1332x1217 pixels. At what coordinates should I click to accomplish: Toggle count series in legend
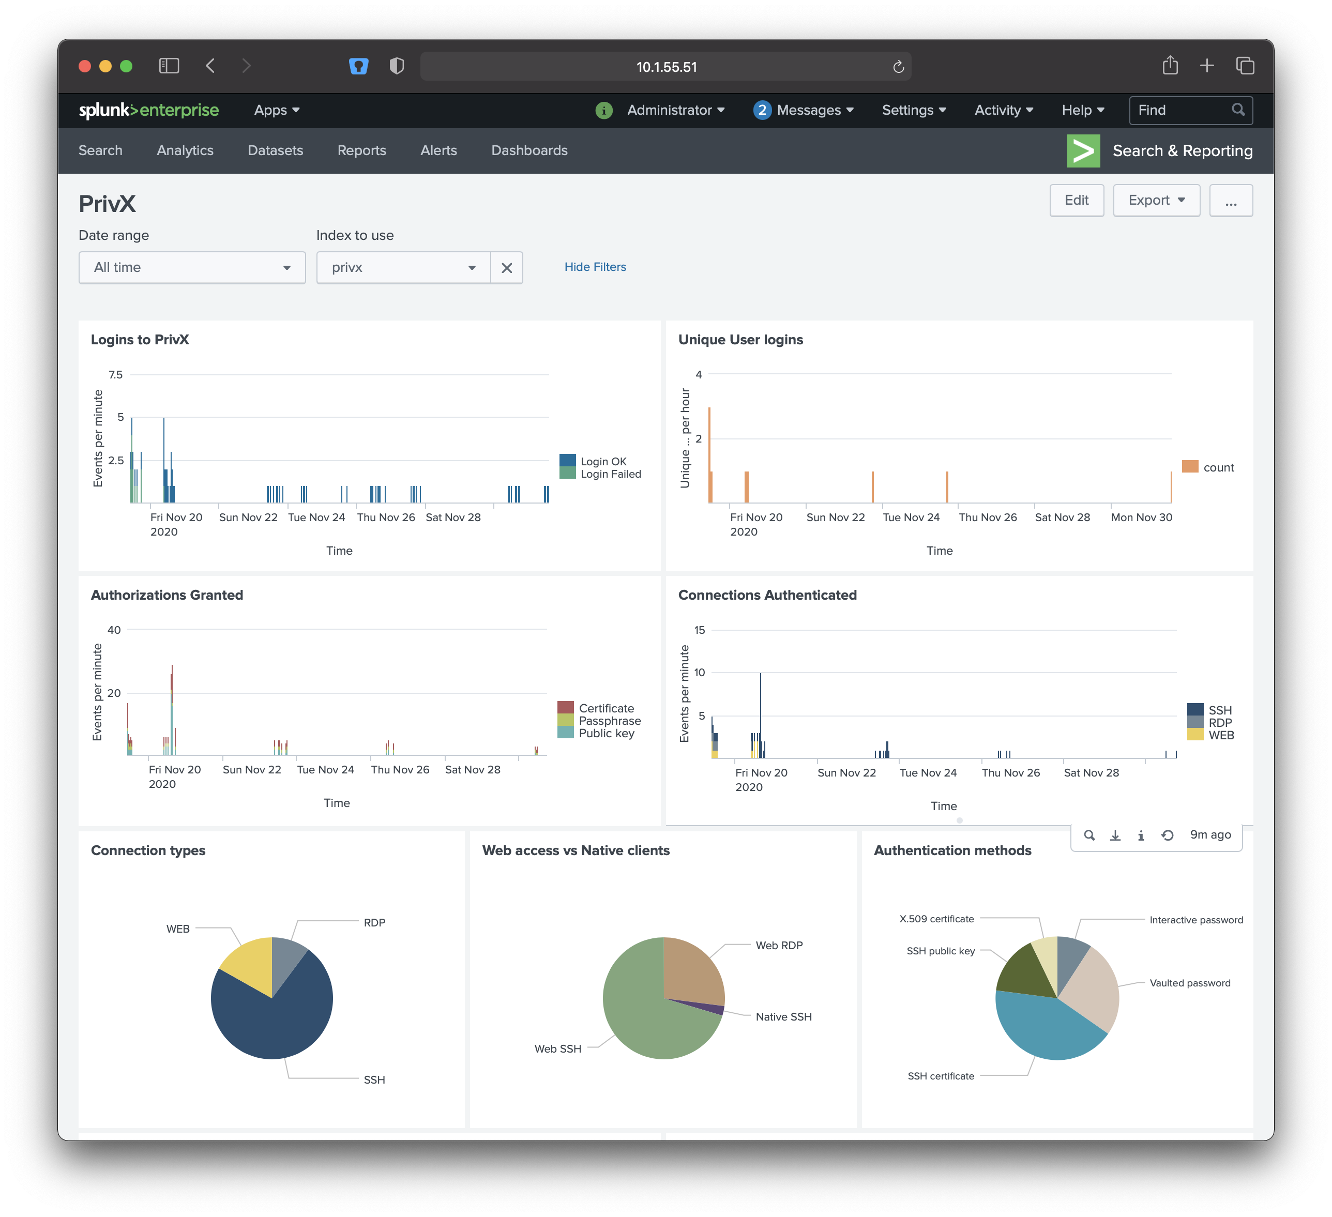(1208, 467)
